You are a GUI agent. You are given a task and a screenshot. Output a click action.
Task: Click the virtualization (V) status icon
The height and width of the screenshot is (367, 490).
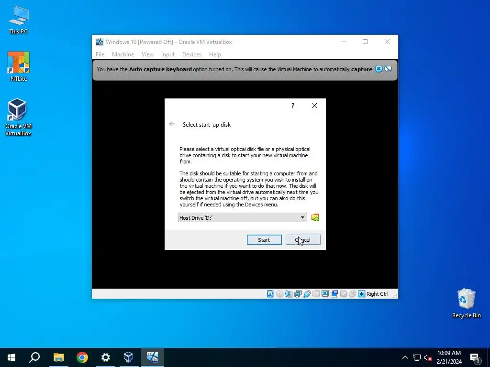(344, 294)
